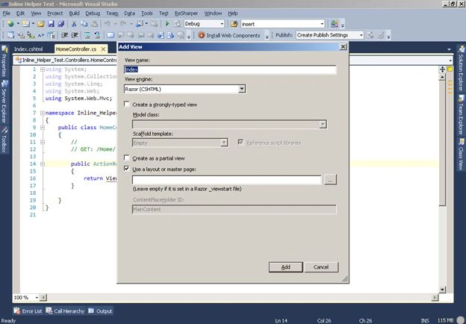Image resolution: width=466 pixels, height=324 pixels.
Task: Open the ReSharper menu
Action: [186, 13]
